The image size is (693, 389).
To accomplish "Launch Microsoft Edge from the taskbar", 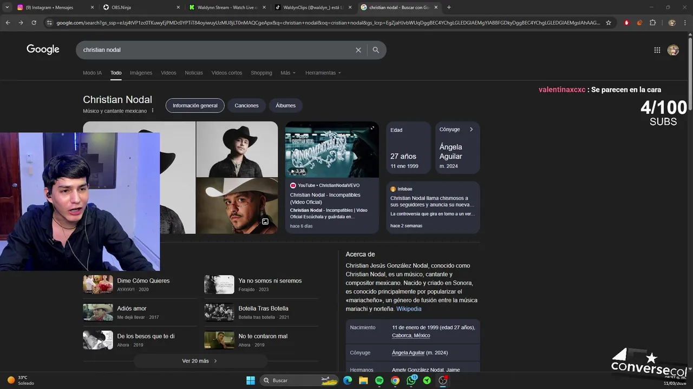I will click(x=348, y=380).
